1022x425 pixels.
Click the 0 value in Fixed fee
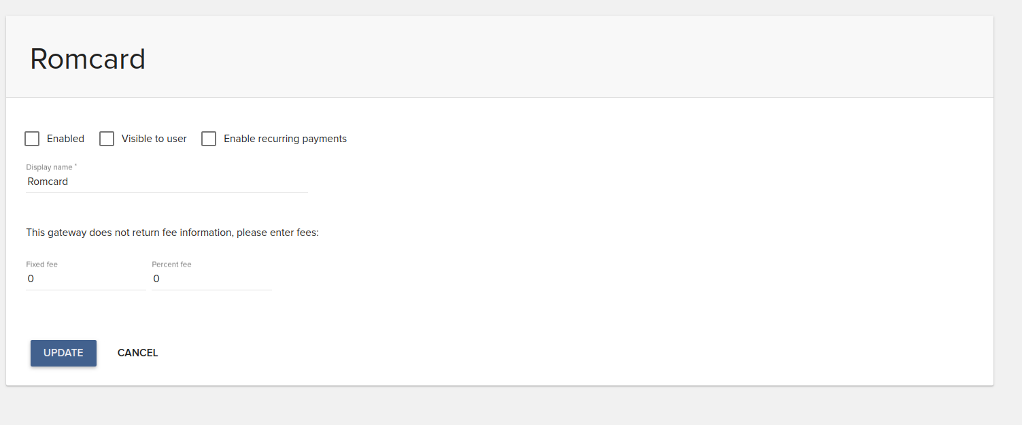coord(31,279)
